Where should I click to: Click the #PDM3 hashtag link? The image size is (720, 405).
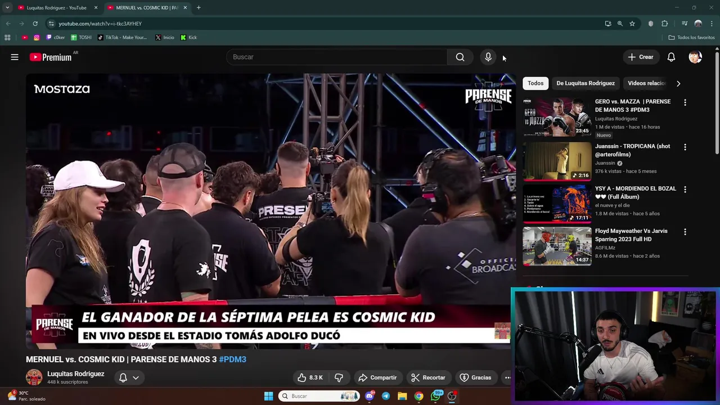232,359
